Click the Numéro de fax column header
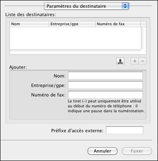 click(118, 24)
